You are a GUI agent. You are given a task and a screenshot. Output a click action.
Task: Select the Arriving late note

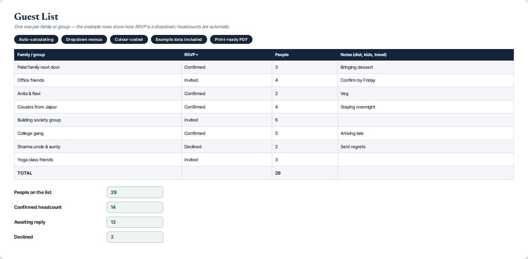point(426,133)
